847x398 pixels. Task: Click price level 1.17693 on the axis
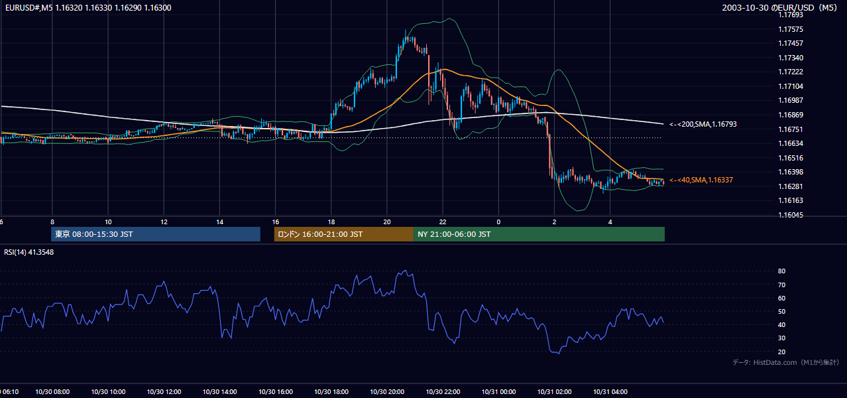(790, 15)
